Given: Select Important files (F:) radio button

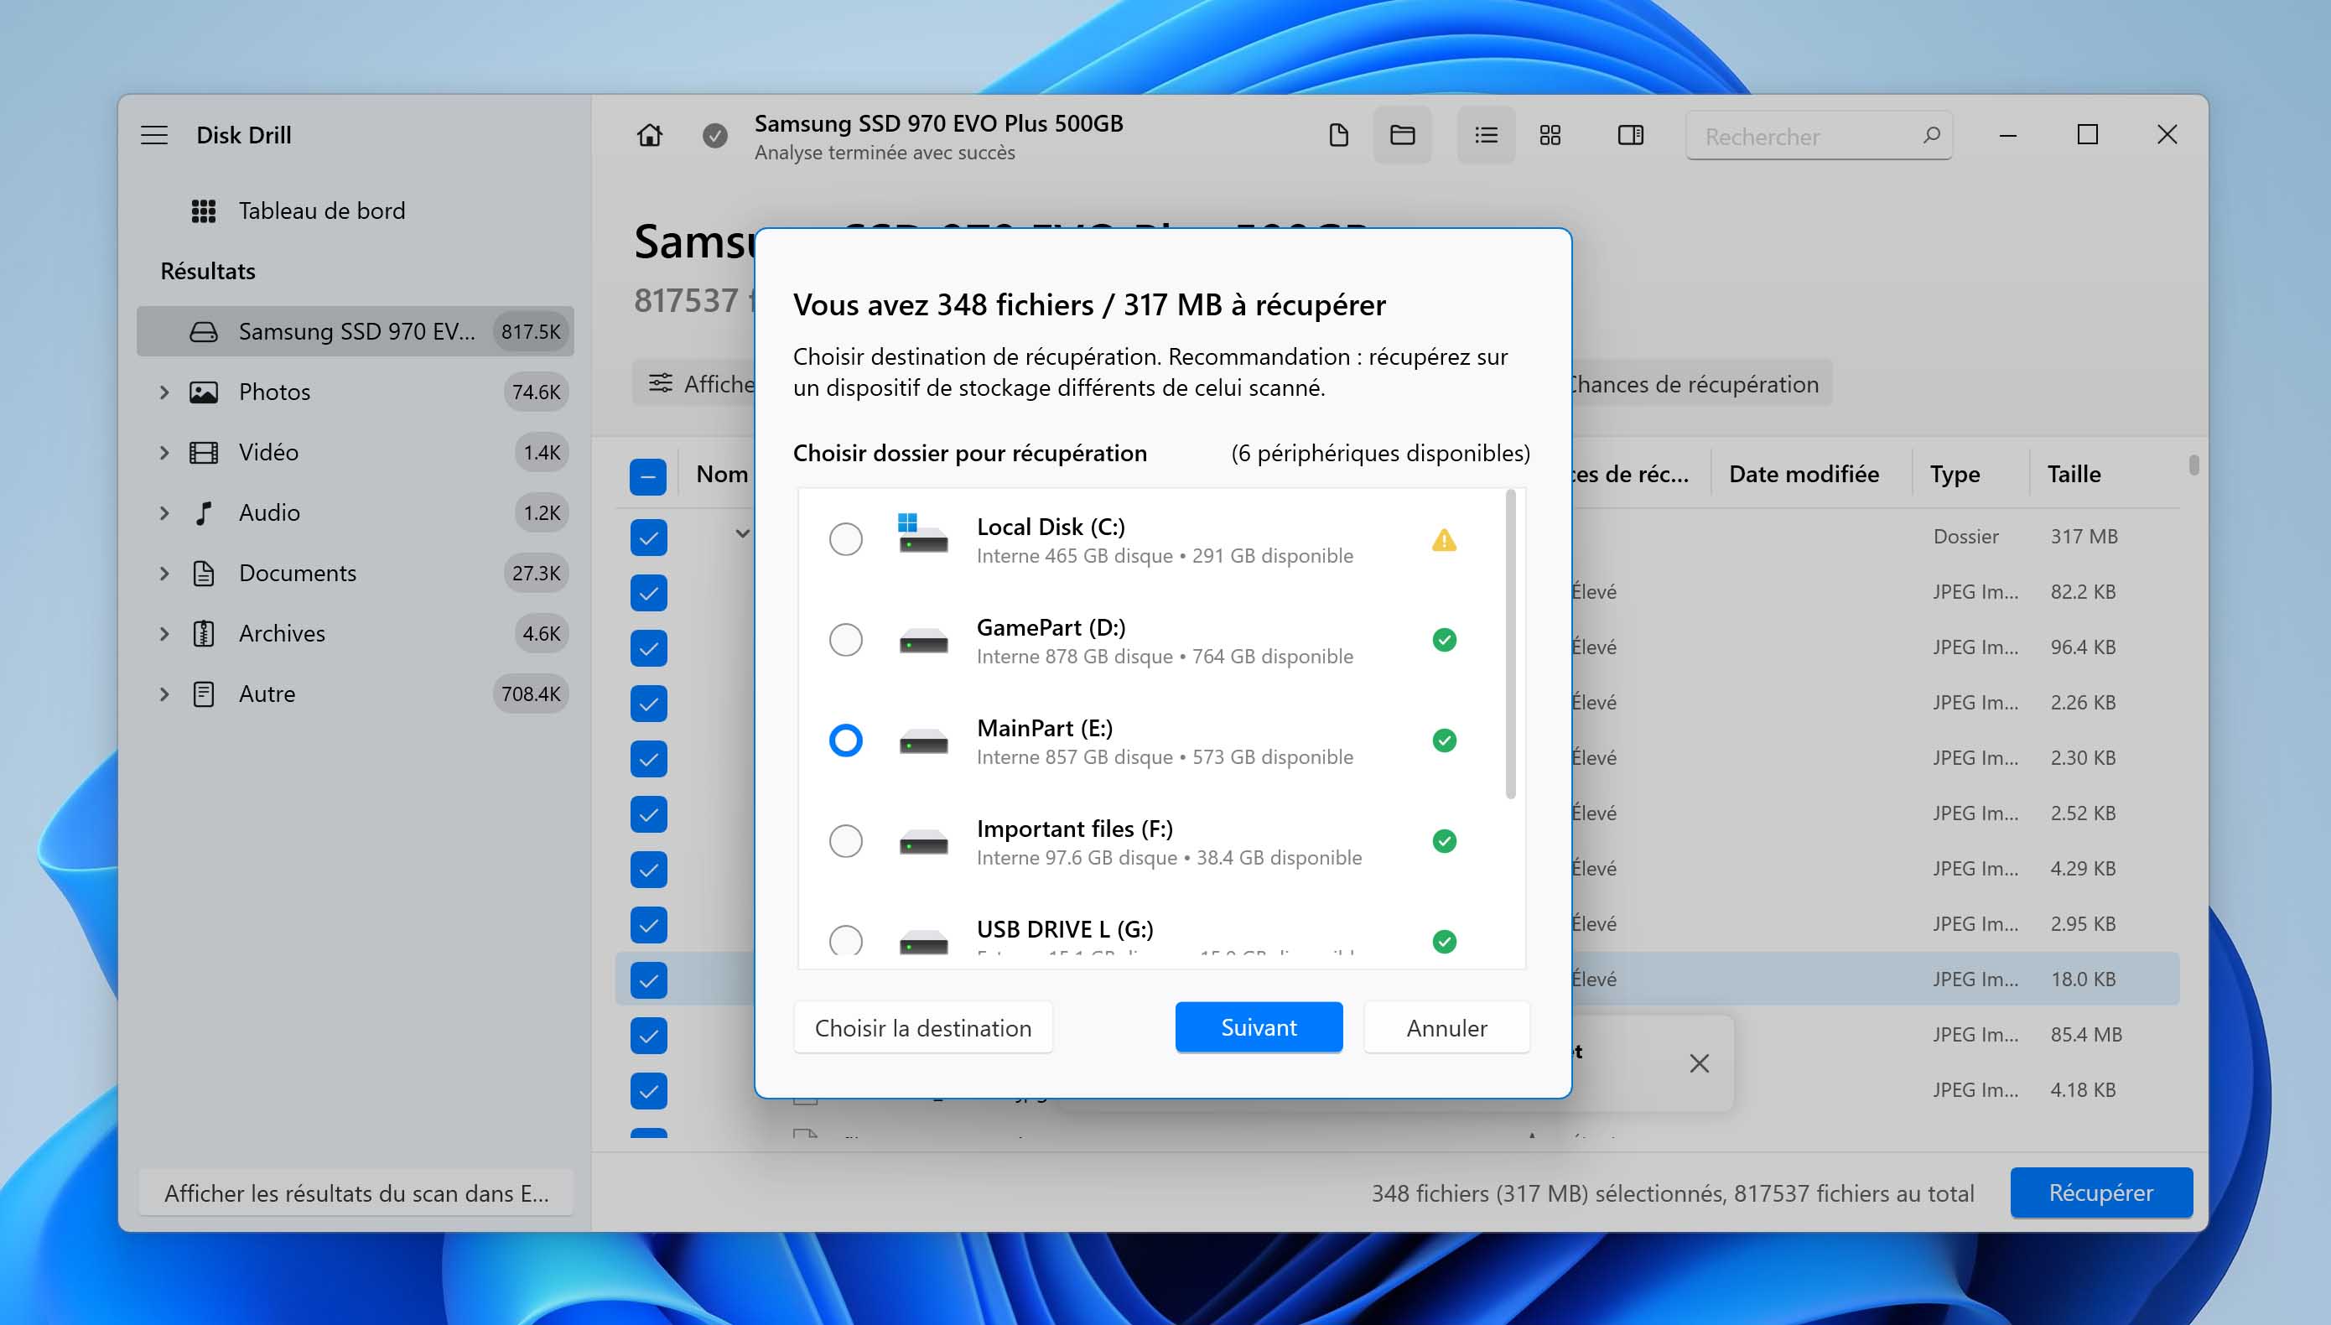Looking at the screenshot, I should tap(845, 841).
